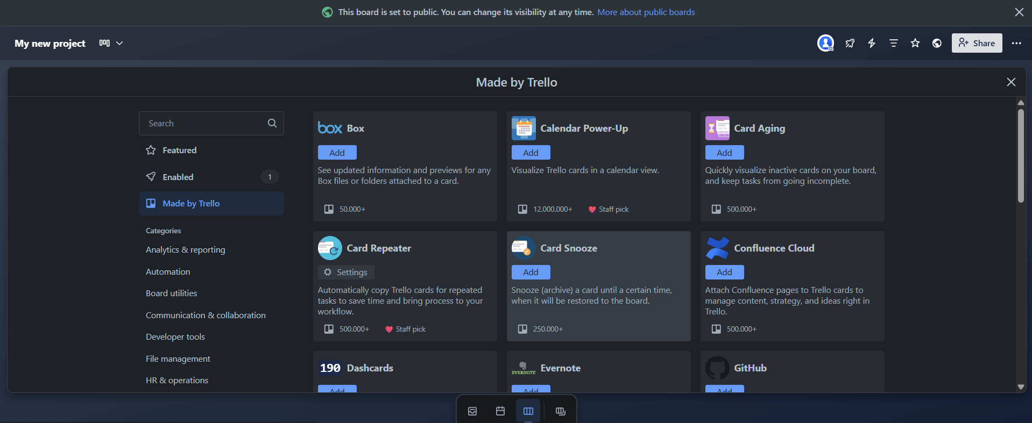Click the green globe icon in public banner
Image resolution: width=1032 pixels, height=423 pixels.
[327, 12]
